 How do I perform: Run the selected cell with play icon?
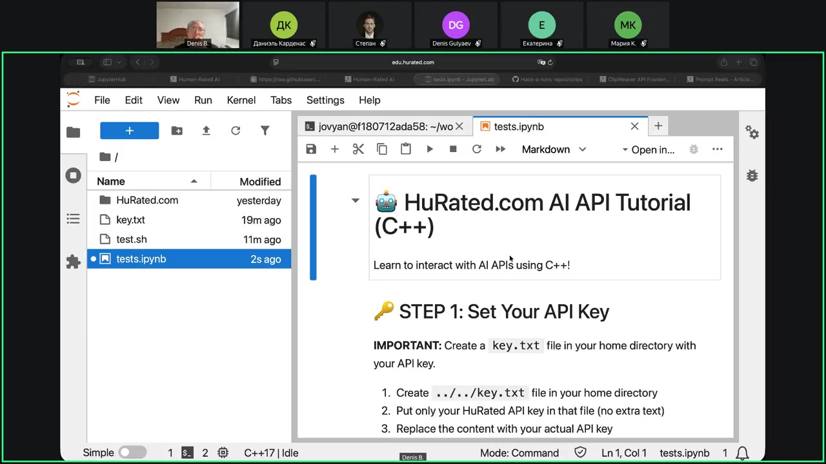(430, 150)
